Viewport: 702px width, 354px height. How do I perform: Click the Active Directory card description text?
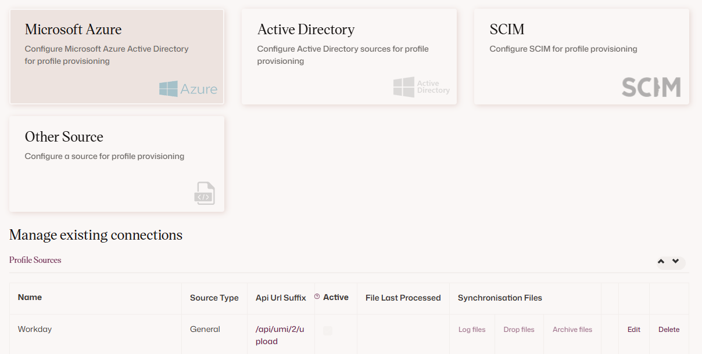pyautogui.click(x=343, y=55)
